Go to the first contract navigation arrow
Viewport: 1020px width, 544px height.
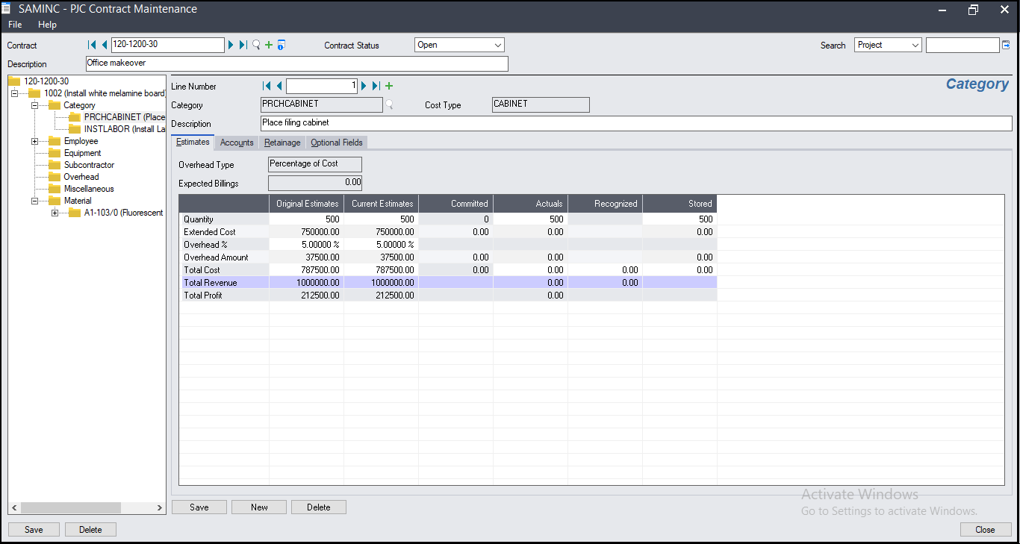(90, 45)
